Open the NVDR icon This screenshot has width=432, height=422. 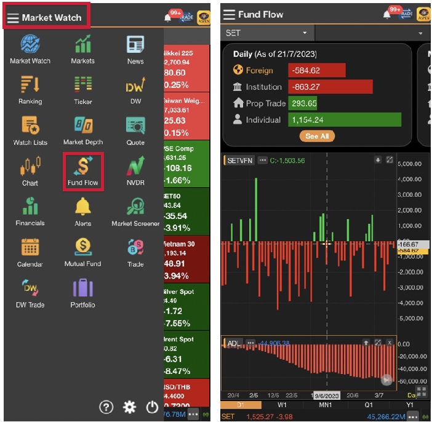pos(135,165)
